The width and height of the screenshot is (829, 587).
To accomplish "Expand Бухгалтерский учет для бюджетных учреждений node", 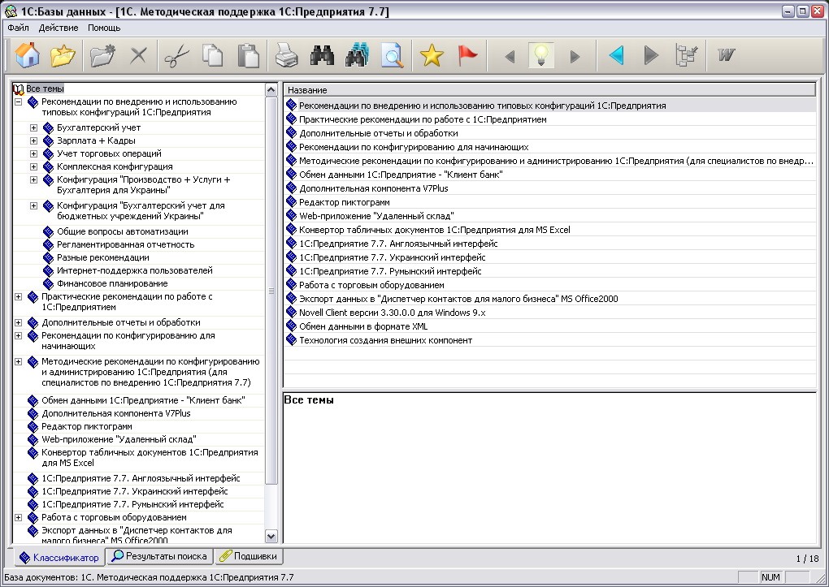I will click(34, 206).
